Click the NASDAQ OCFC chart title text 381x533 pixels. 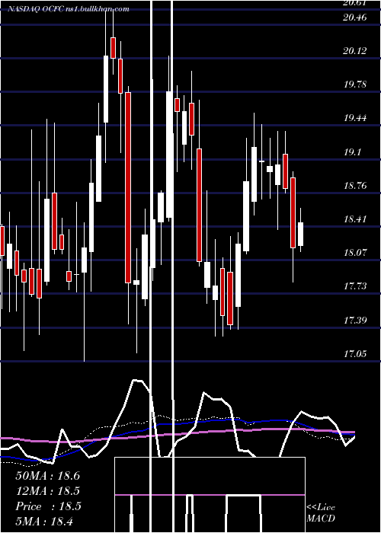[x=69, y=9]
